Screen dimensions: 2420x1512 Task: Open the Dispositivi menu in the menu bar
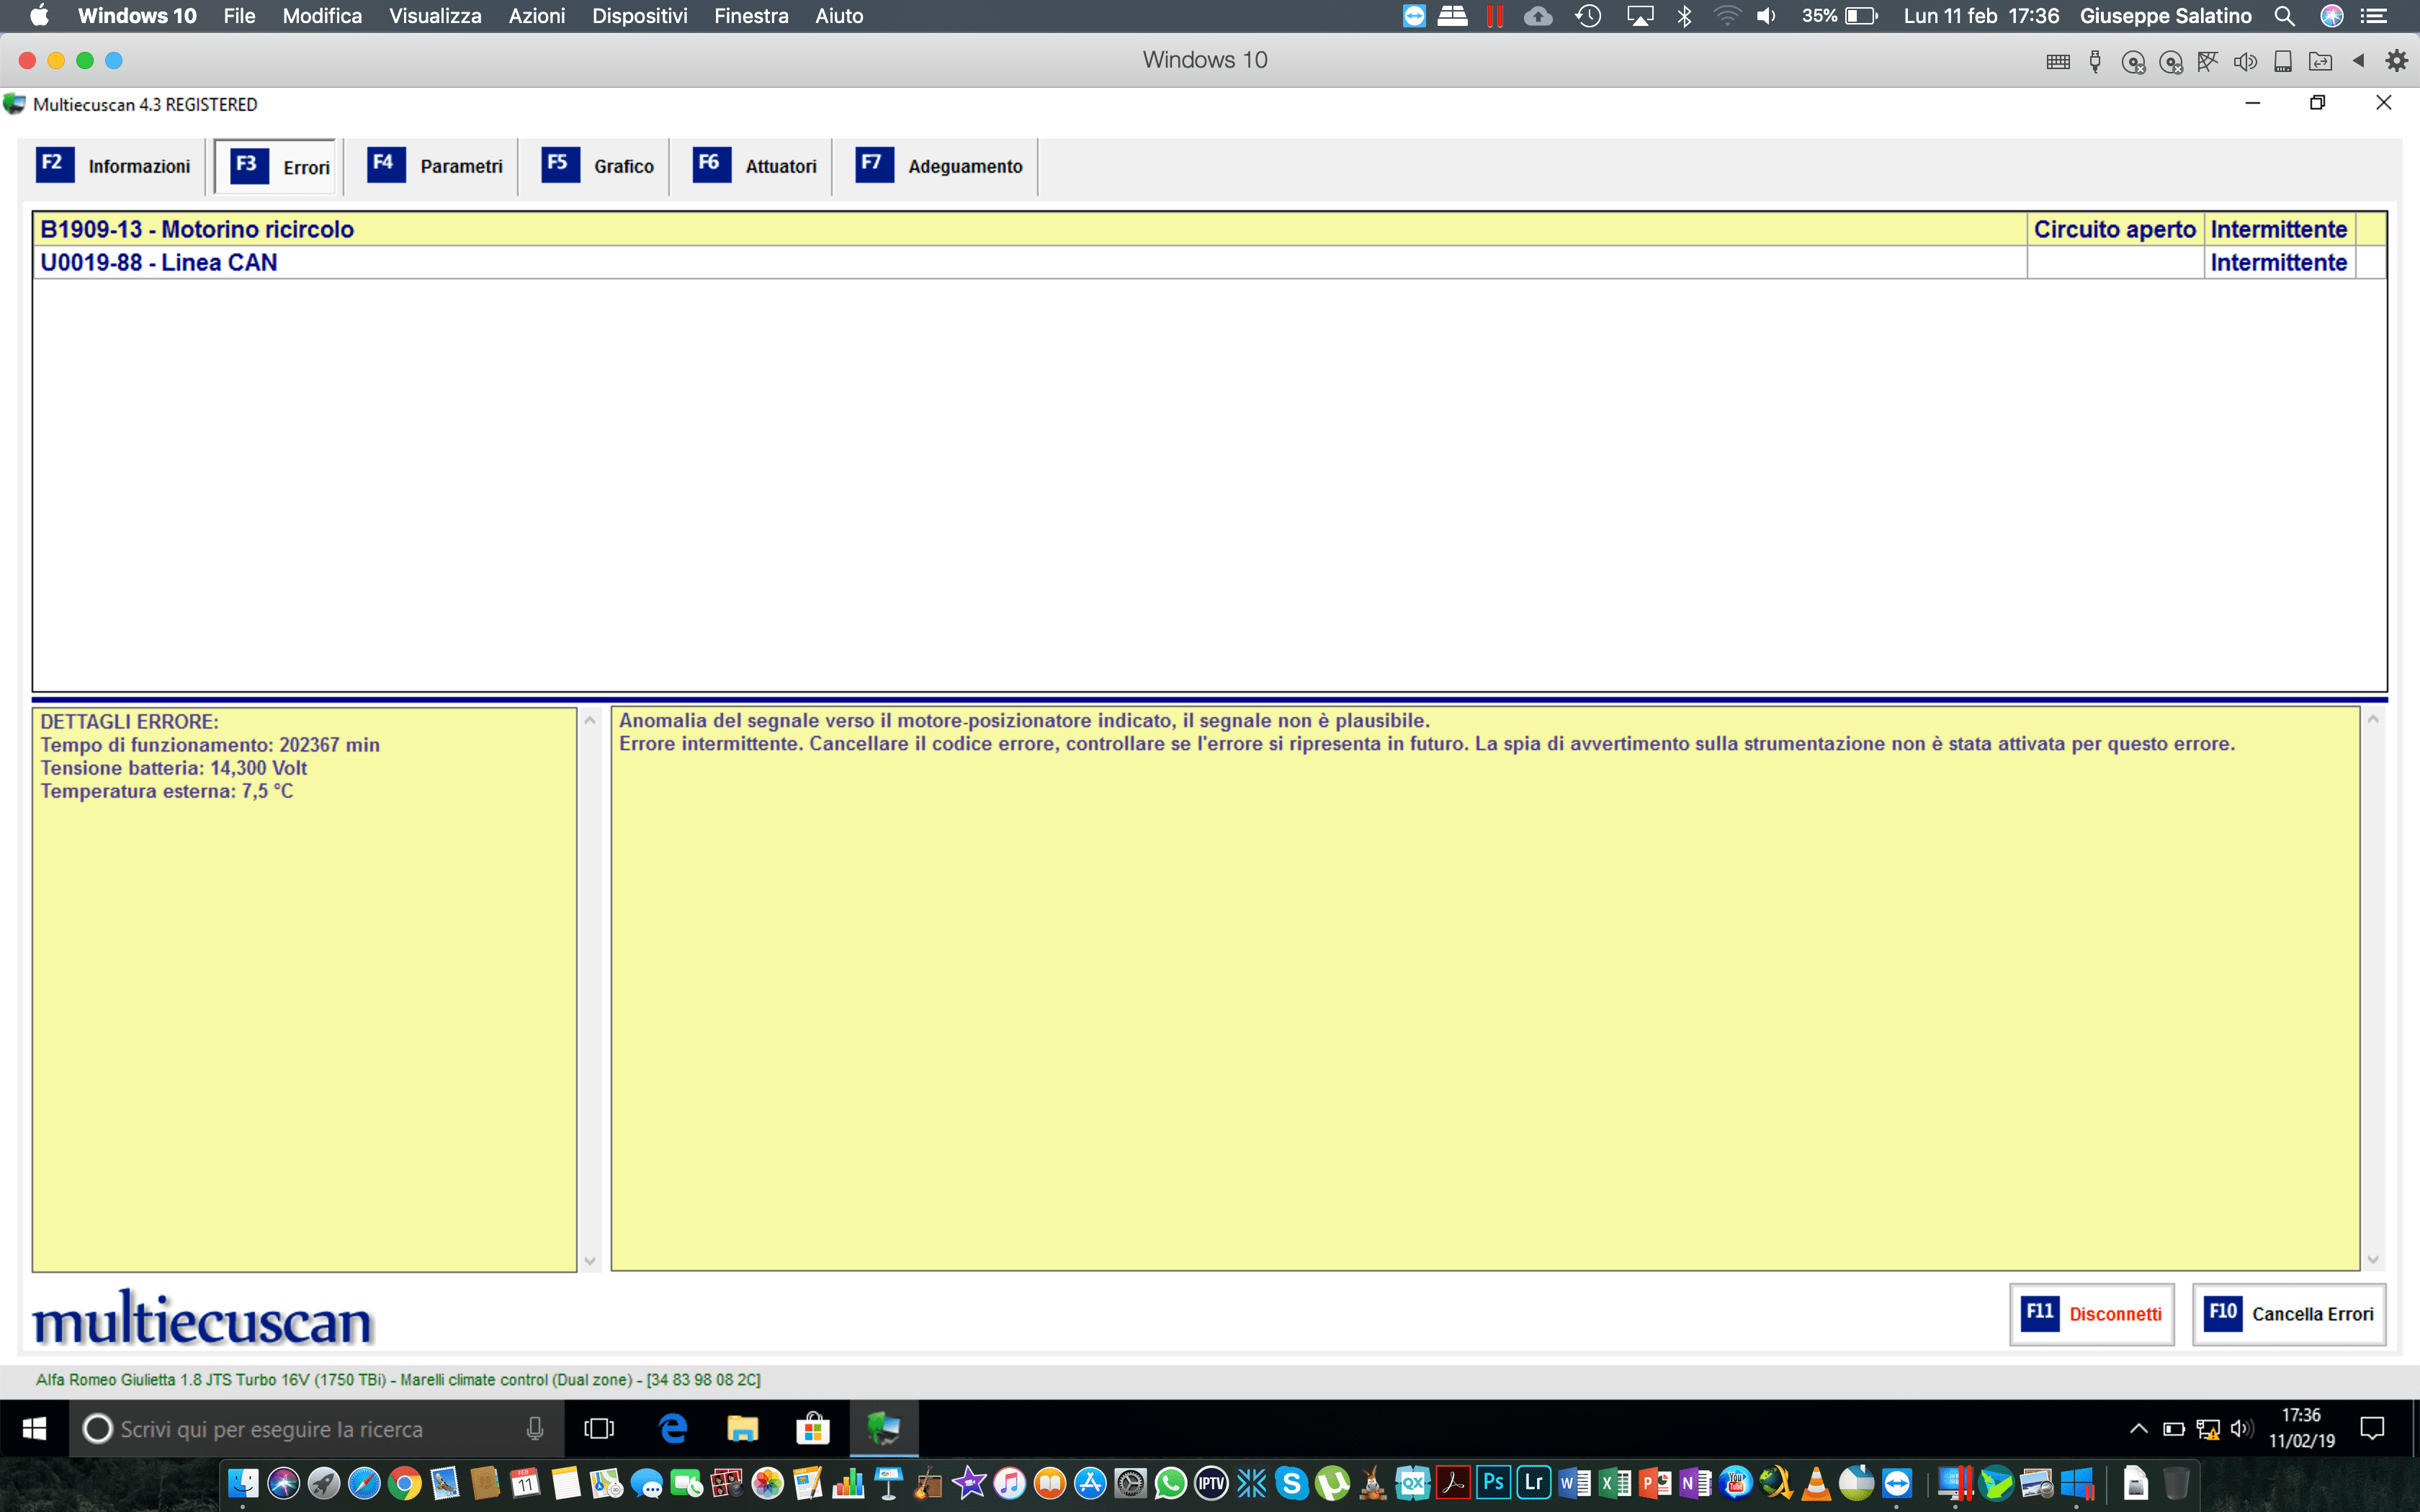[639, 16]
